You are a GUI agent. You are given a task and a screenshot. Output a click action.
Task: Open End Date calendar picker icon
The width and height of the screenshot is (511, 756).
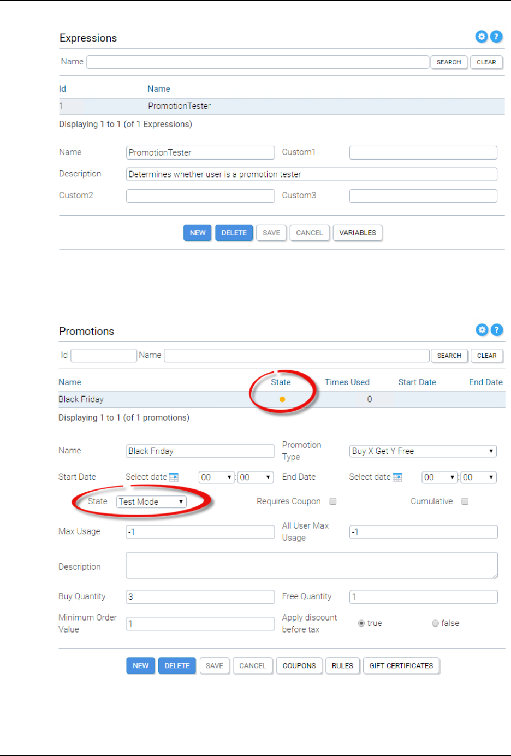pyautogui.click(x=397, y=477)
